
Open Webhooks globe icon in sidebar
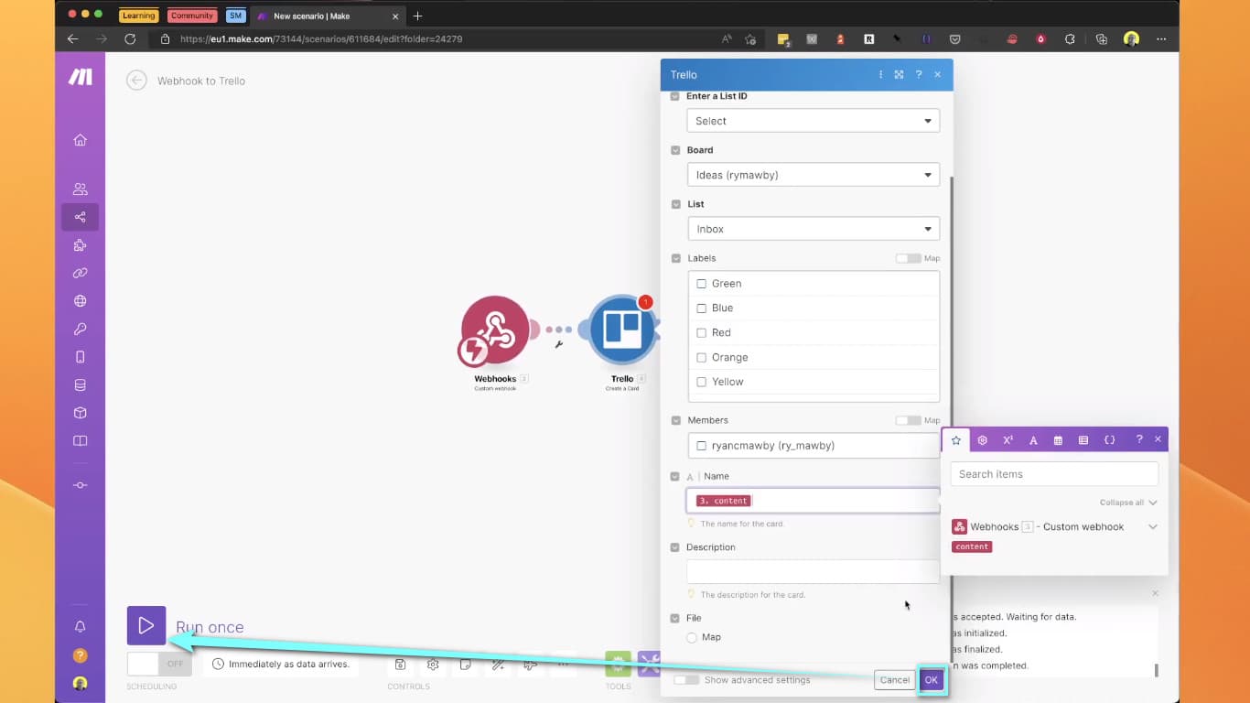[81, 301]
